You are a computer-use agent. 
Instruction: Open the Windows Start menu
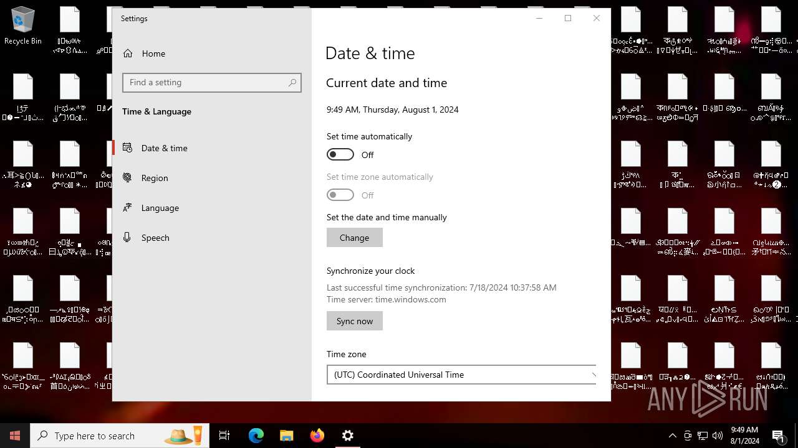click(x=15, y=436)
